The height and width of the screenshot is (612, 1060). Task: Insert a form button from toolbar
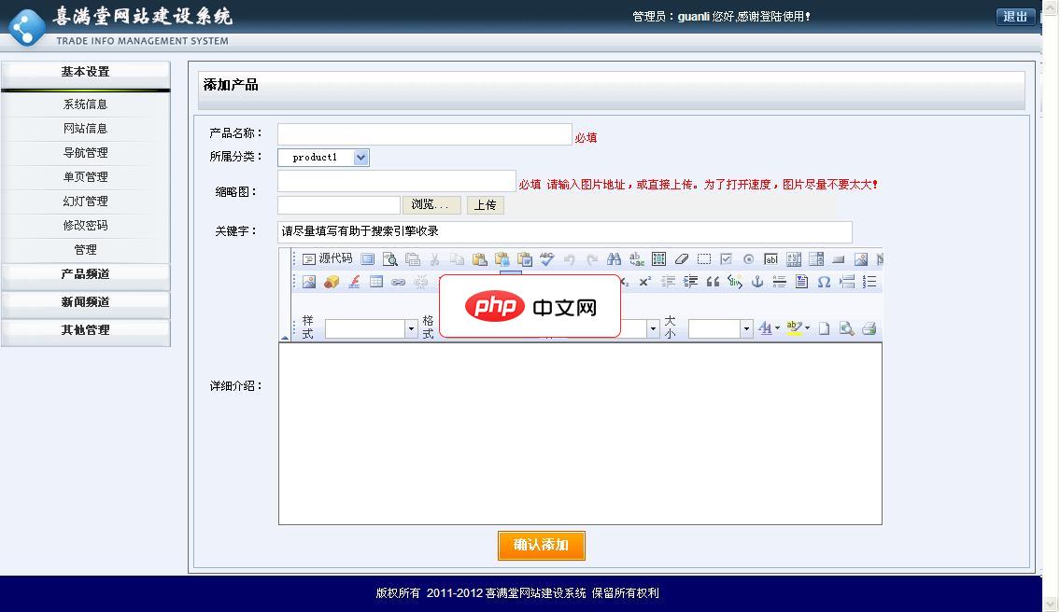pyautogui.click(x=839, y=258)
